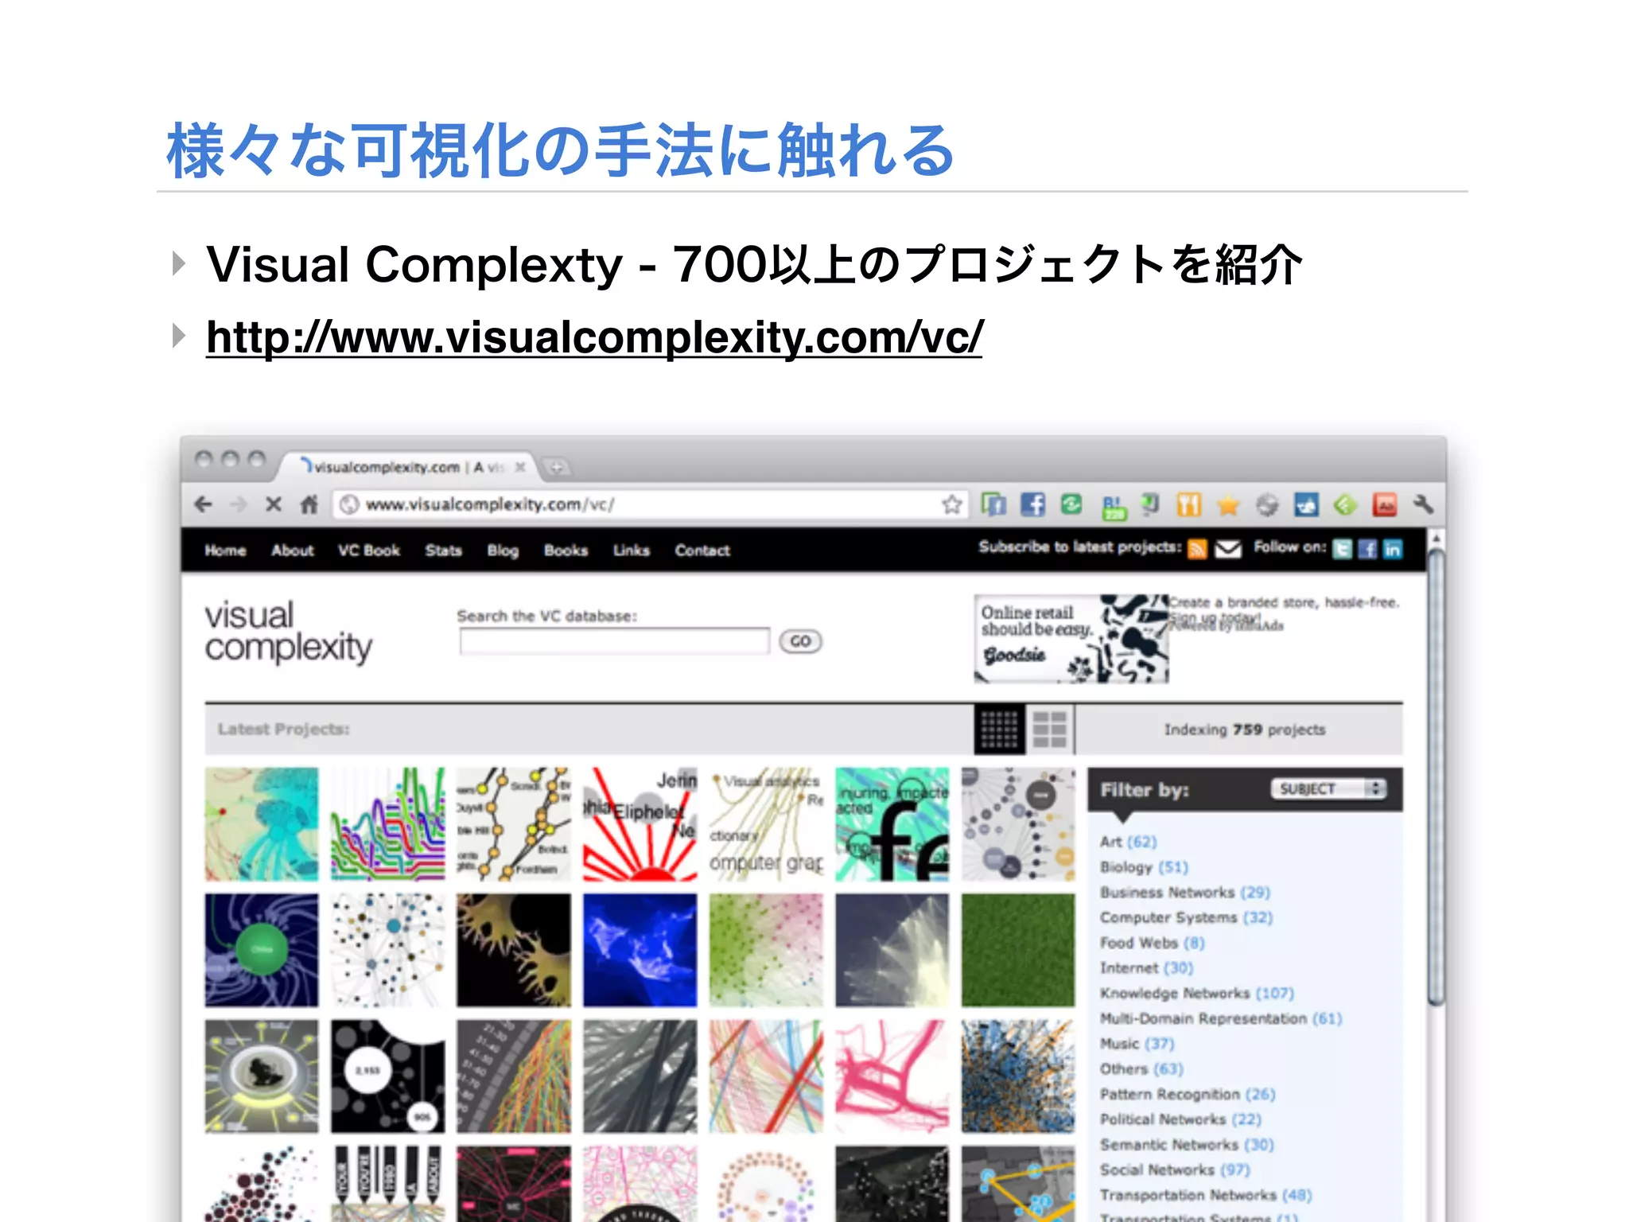Follow on Facebook icon in site header

[x=1367, y=549]
